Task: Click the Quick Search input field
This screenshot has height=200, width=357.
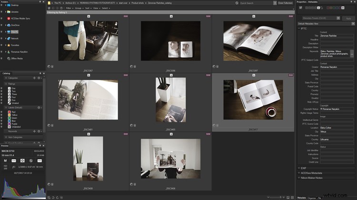Action: 256,3
